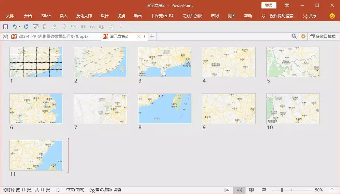The image size is (340, 194).
Task: Switch to the 开始 ribbon tab
Action: pos(28,16)
